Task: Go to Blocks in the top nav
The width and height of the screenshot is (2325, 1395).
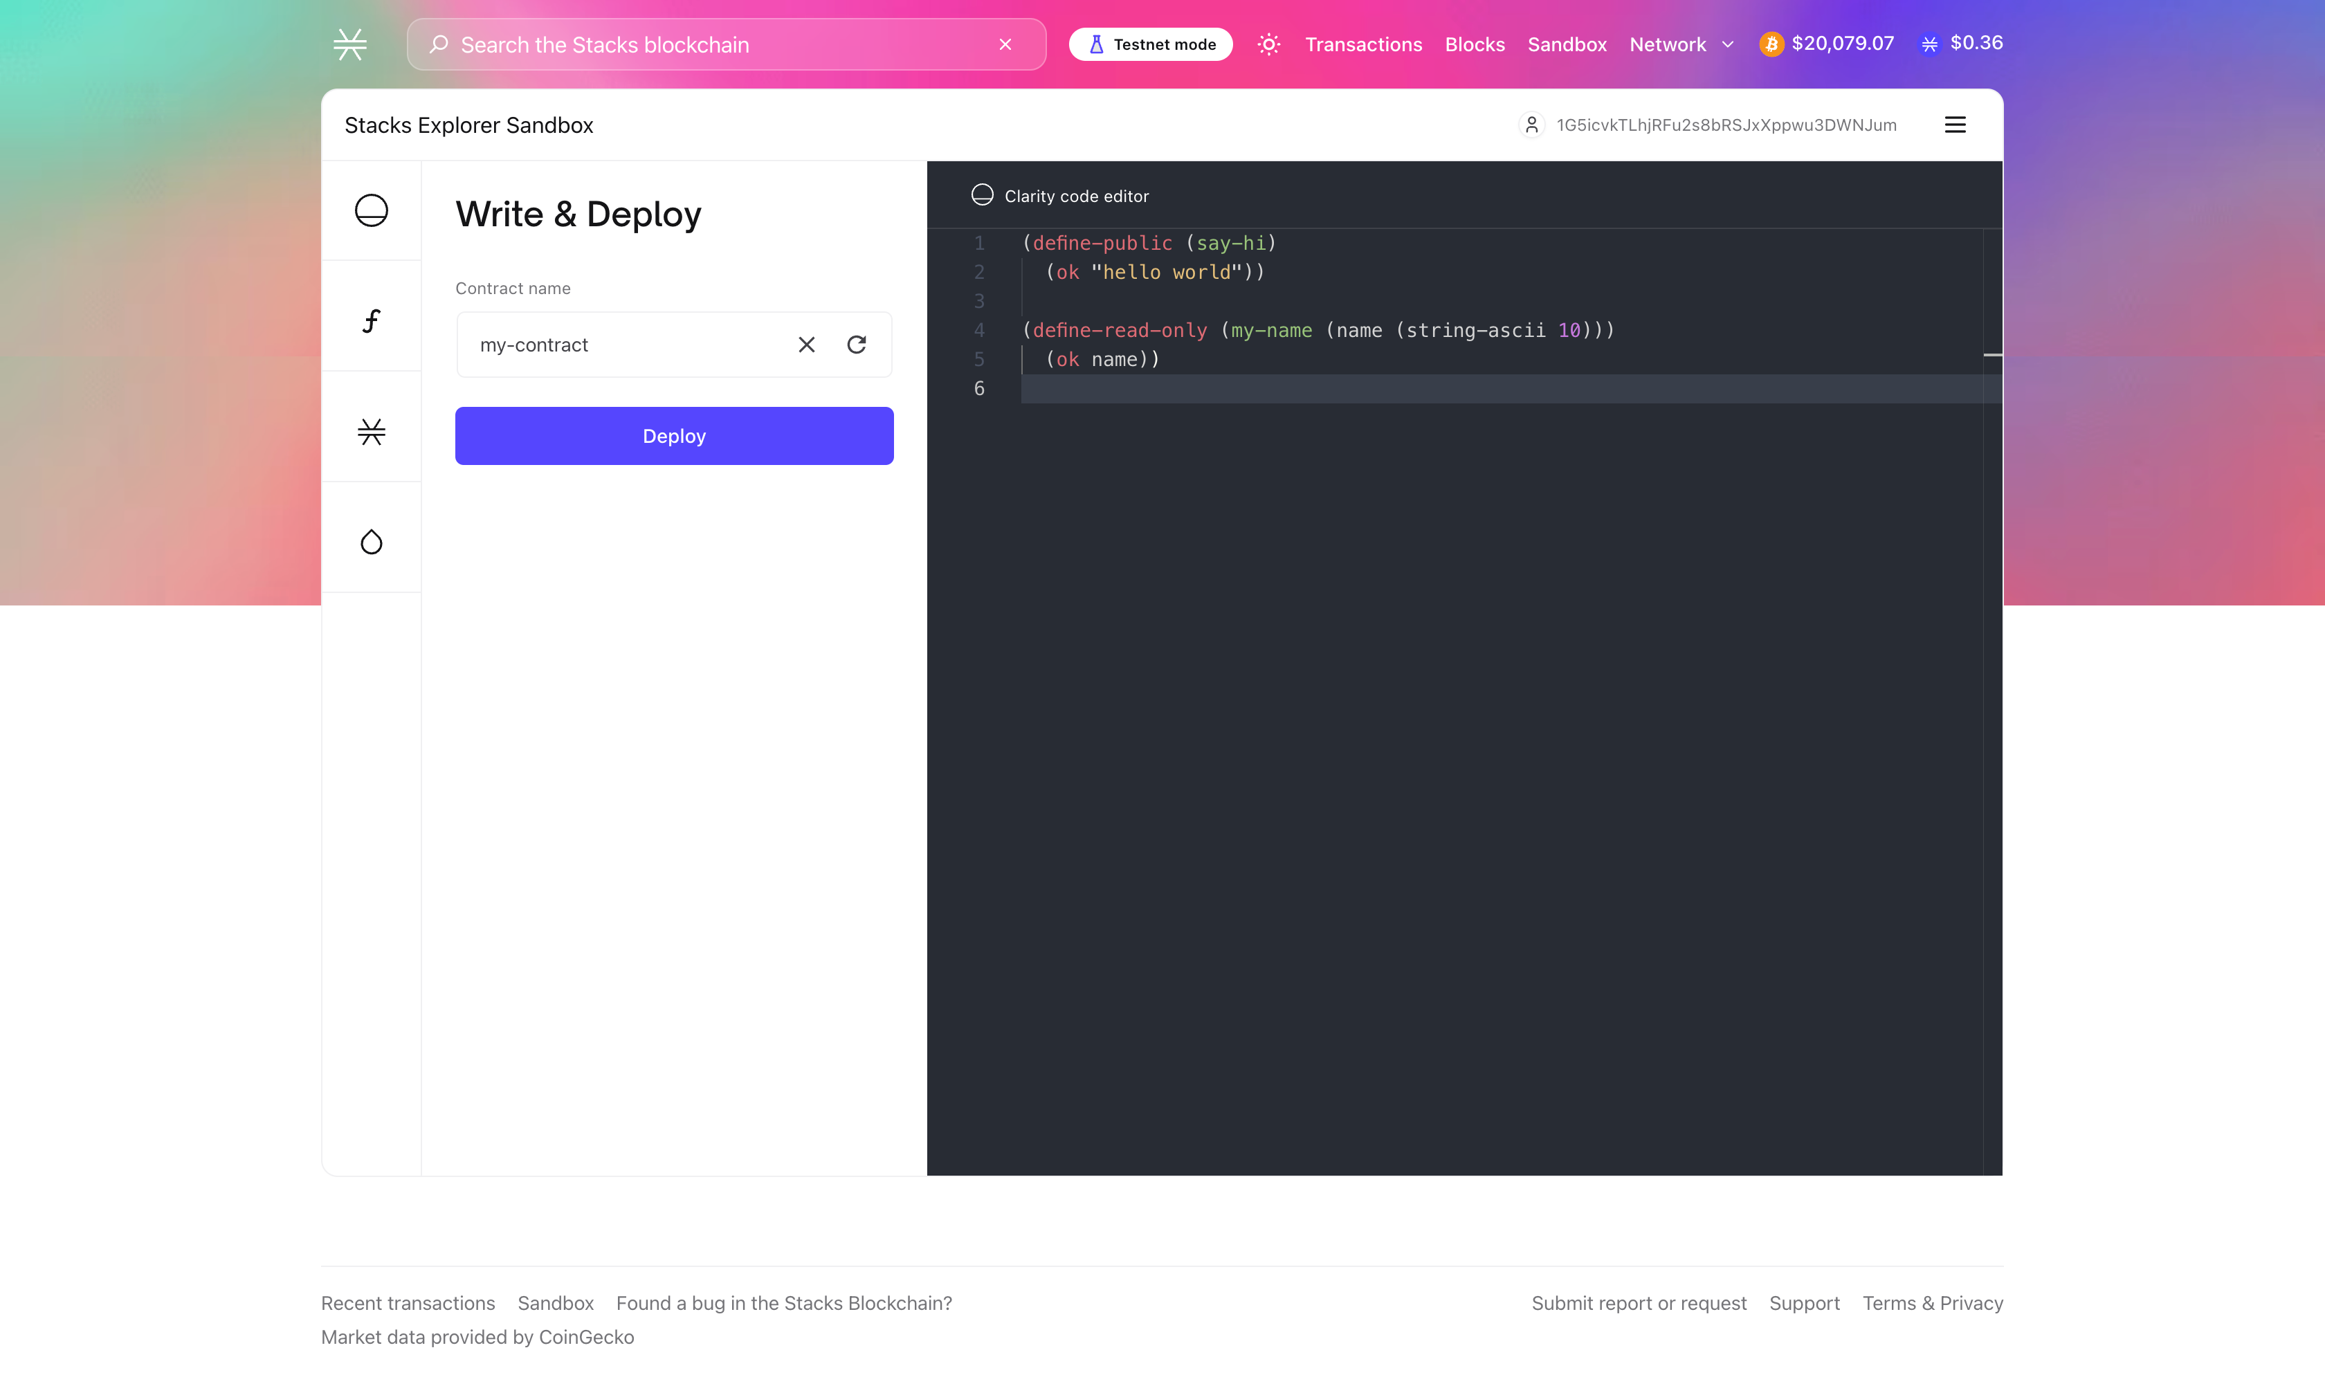Action: tap(1474, 44)
